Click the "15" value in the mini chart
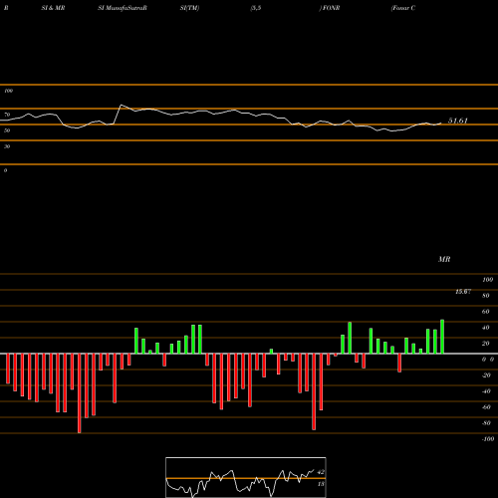This screenshot has width=498, height=498. [321, 484]
